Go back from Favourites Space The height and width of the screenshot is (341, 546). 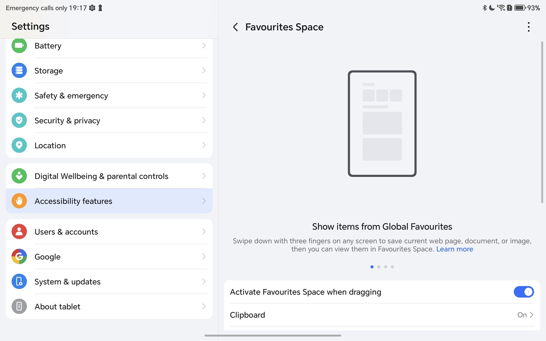pyautogui.click(x=235, y=27)
